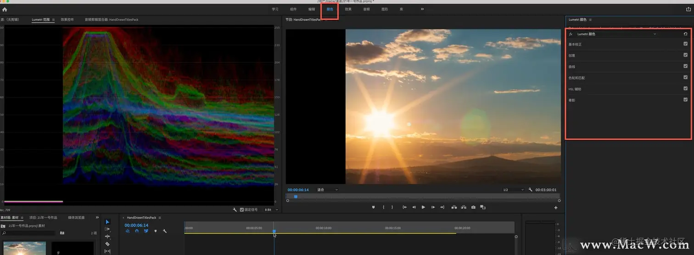Select the Selection arrow tool
The height and width of the screenshot is (255, 694).
click(x=107, y=222)
